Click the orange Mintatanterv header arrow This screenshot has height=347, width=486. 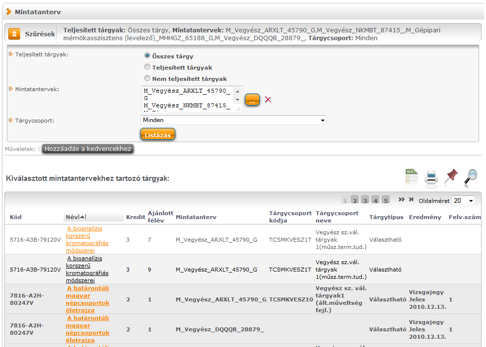[9, 12]
